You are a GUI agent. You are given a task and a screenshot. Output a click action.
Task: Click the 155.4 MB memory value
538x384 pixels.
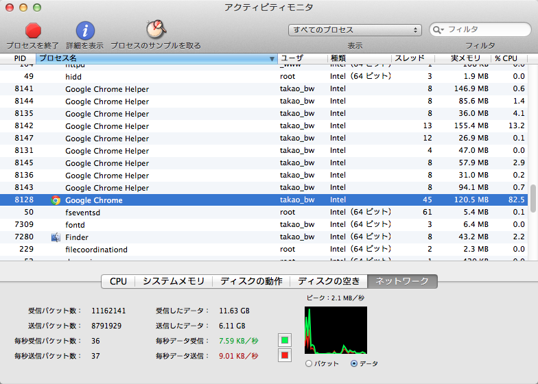(x=471, y=126)
